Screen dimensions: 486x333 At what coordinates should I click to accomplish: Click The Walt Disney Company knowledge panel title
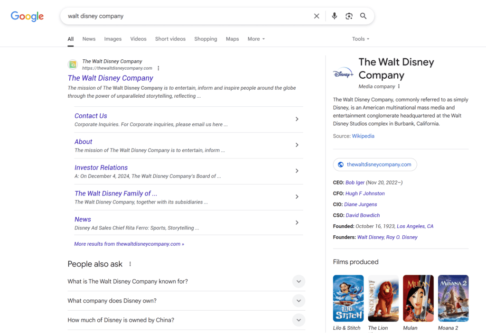coord(396,68)
